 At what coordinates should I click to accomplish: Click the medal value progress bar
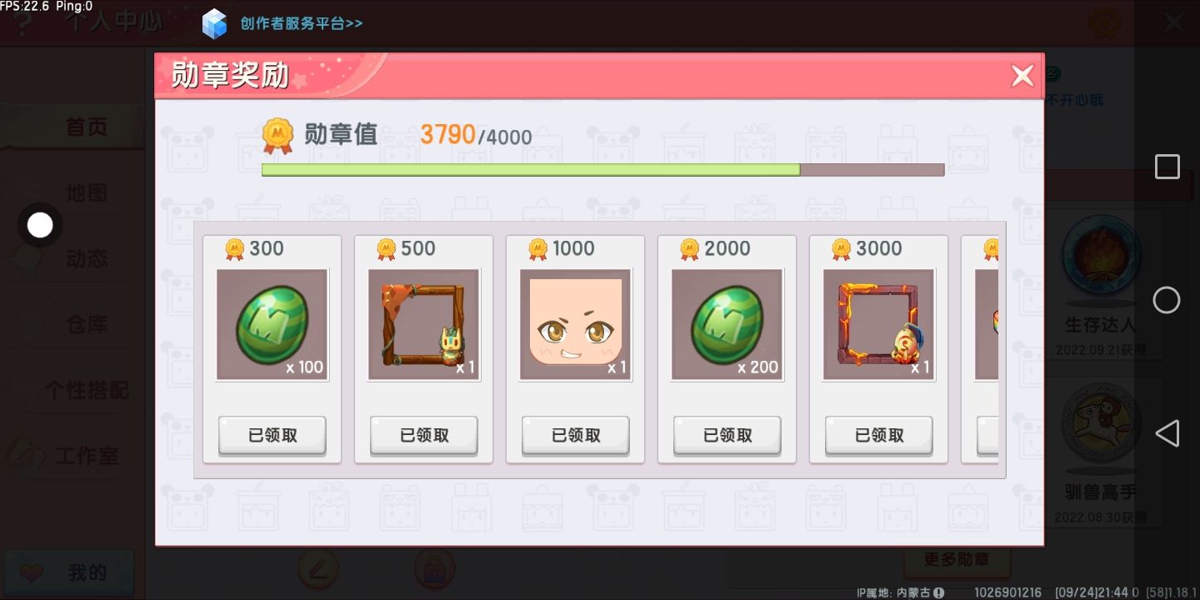(x=602, y=170)
